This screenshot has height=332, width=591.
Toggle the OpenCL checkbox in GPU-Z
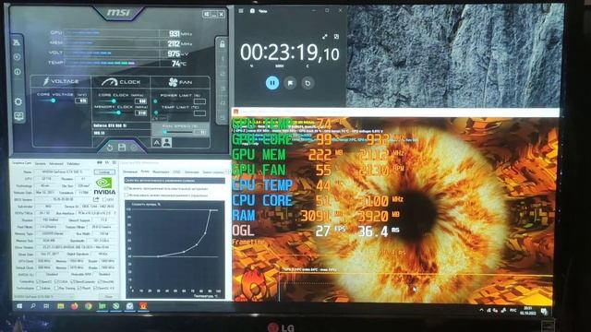click(x=38, y=281)
